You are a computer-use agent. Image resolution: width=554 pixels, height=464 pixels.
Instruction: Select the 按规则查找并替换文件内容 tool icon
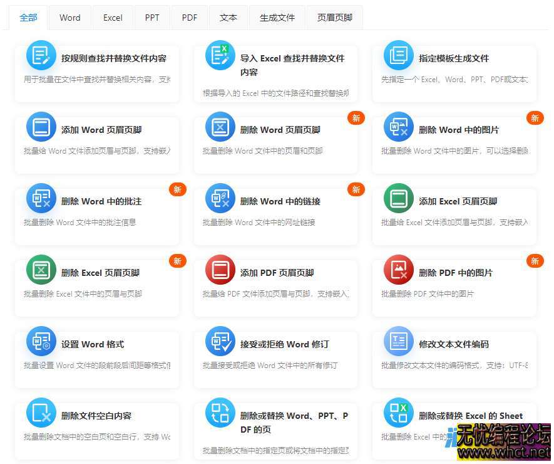(41, 55)
